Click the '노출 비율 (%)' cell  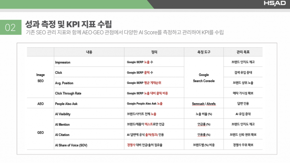click(x=204, y=114)
